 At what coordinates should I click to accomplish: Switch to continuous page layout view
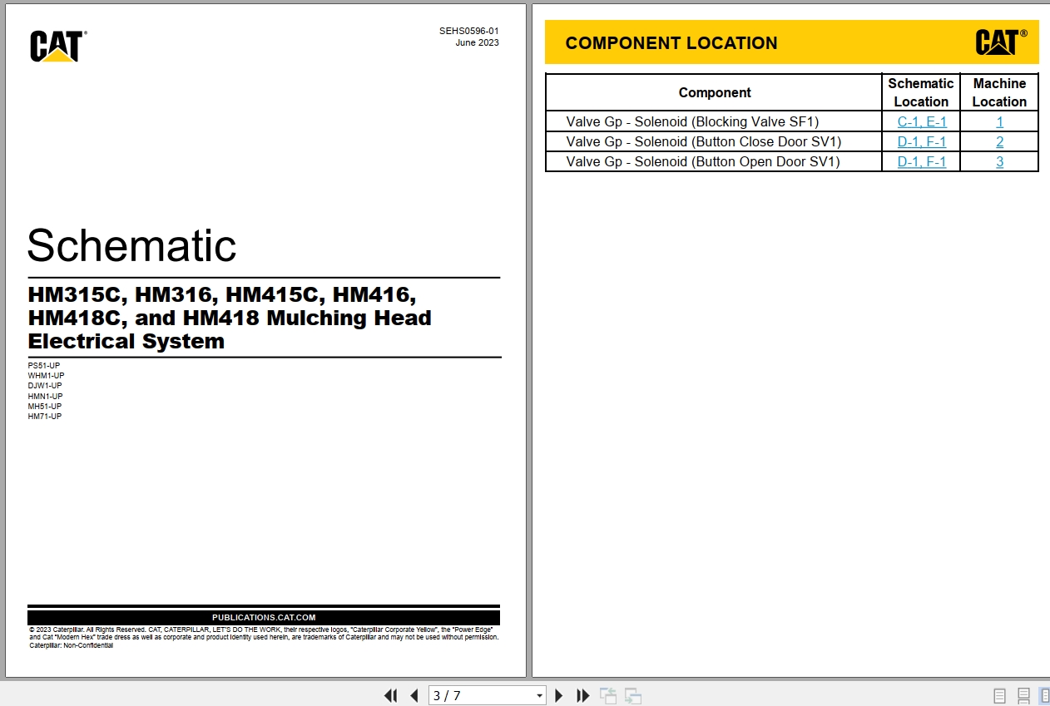(x=1023, y=696)
